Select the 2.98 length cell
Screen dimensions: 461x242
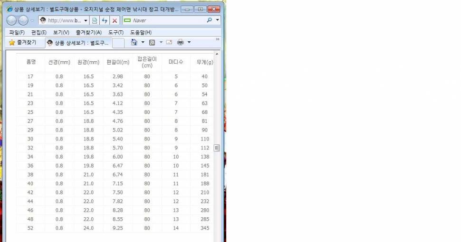coord(117,76)
